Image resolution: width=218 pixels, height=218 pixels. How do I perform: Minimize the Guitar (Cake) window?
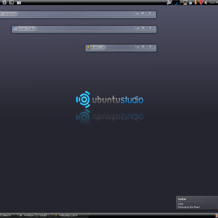(x=138, y=28)
